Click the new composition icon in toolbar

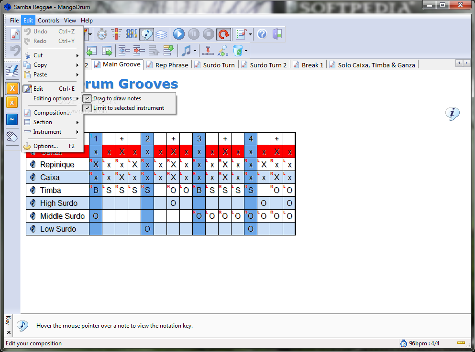(x=14, y=34)
